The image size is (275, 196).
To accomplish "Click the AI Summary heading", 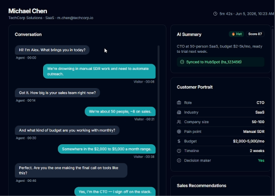I will pos(189,34).
